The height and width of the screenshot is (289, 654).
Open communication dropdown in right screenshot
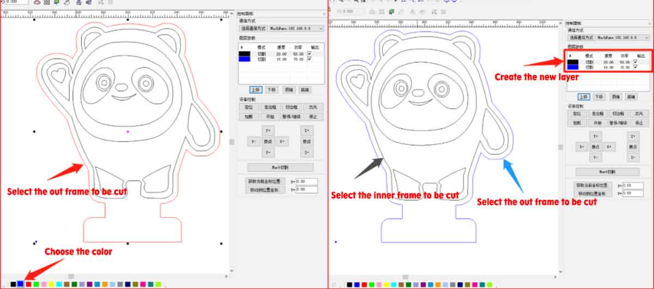click(622, 38)
